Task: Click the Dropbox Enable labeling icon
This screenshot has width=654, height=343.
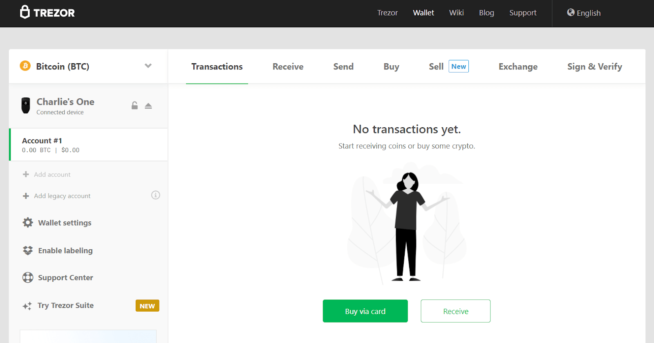Action: (28, 250)
